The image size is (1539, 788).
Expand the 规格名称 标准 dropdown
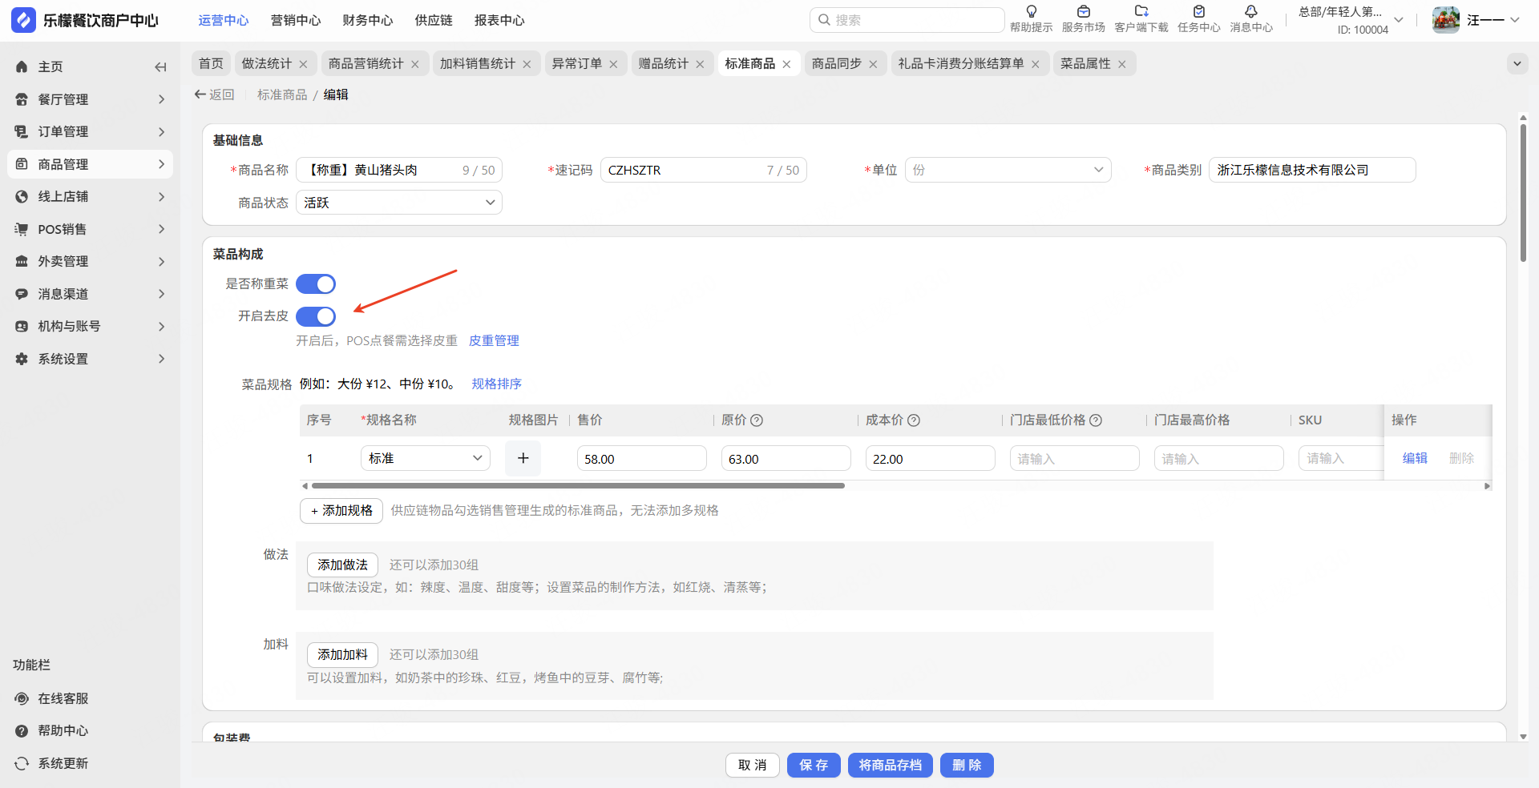pyautogui.click(x=425, y=458)
